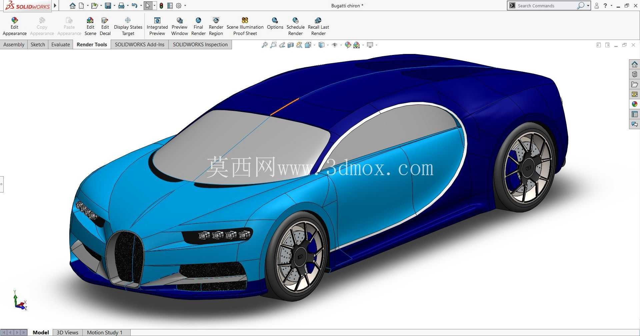Click the Open file icon
This screenshot has width=640, height=336.
click(95, 6)
